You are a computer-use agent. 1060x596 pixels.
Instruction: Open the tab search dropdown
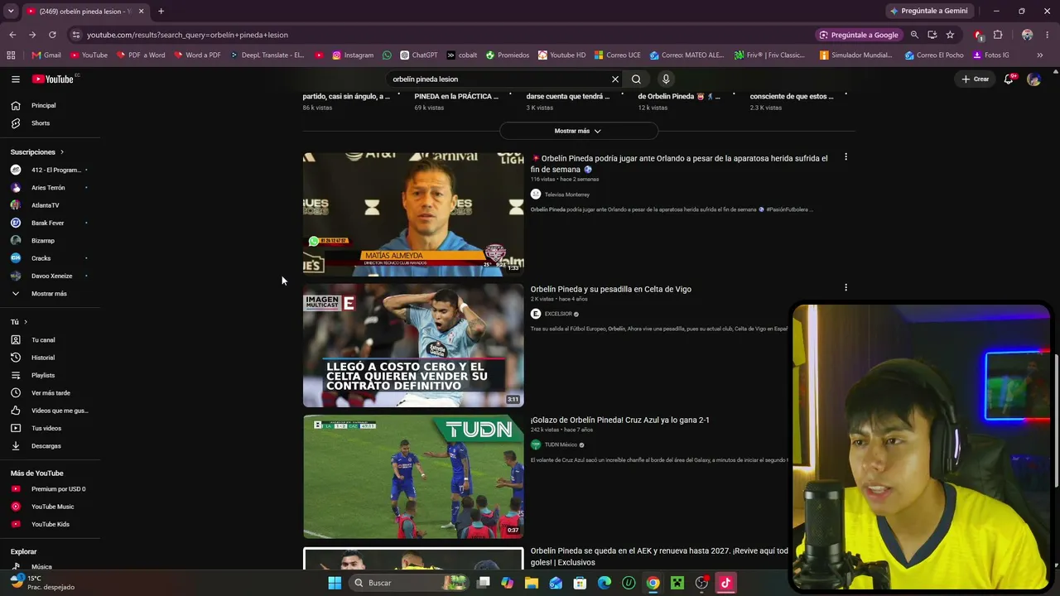coord(11,11)
